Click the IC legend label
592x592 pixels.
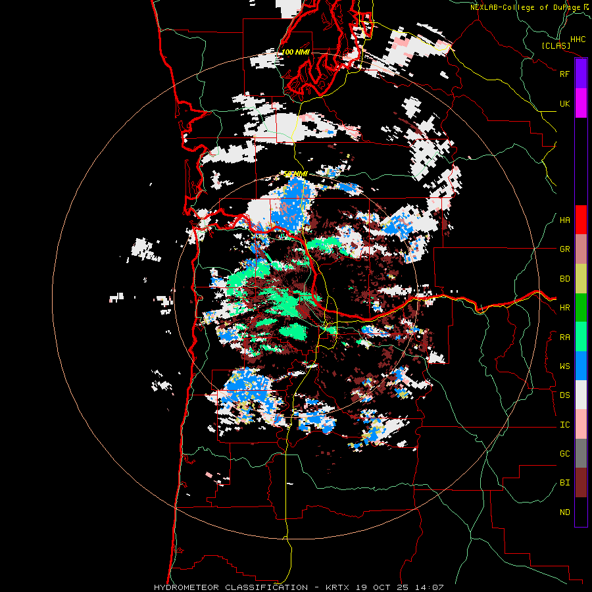click(564, 425)
